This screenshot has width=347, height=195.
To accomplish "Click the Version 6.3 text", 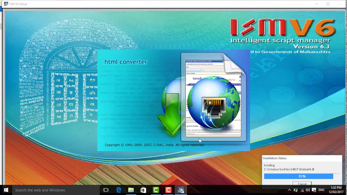I will tap(311, 47).
